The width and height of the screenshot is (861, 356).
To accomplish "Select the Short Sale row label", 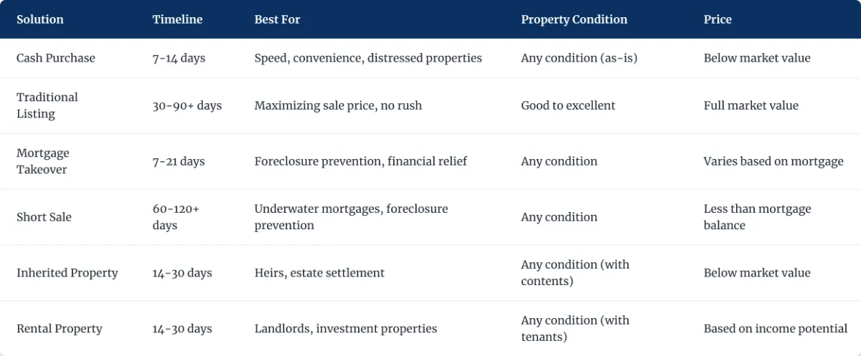I will [x=44, y=217].
